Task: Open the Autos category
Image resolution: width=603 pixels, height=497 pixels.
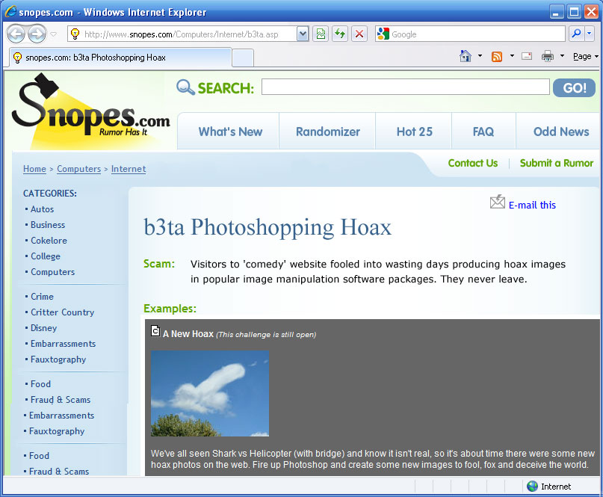Action: coord(42,209)
